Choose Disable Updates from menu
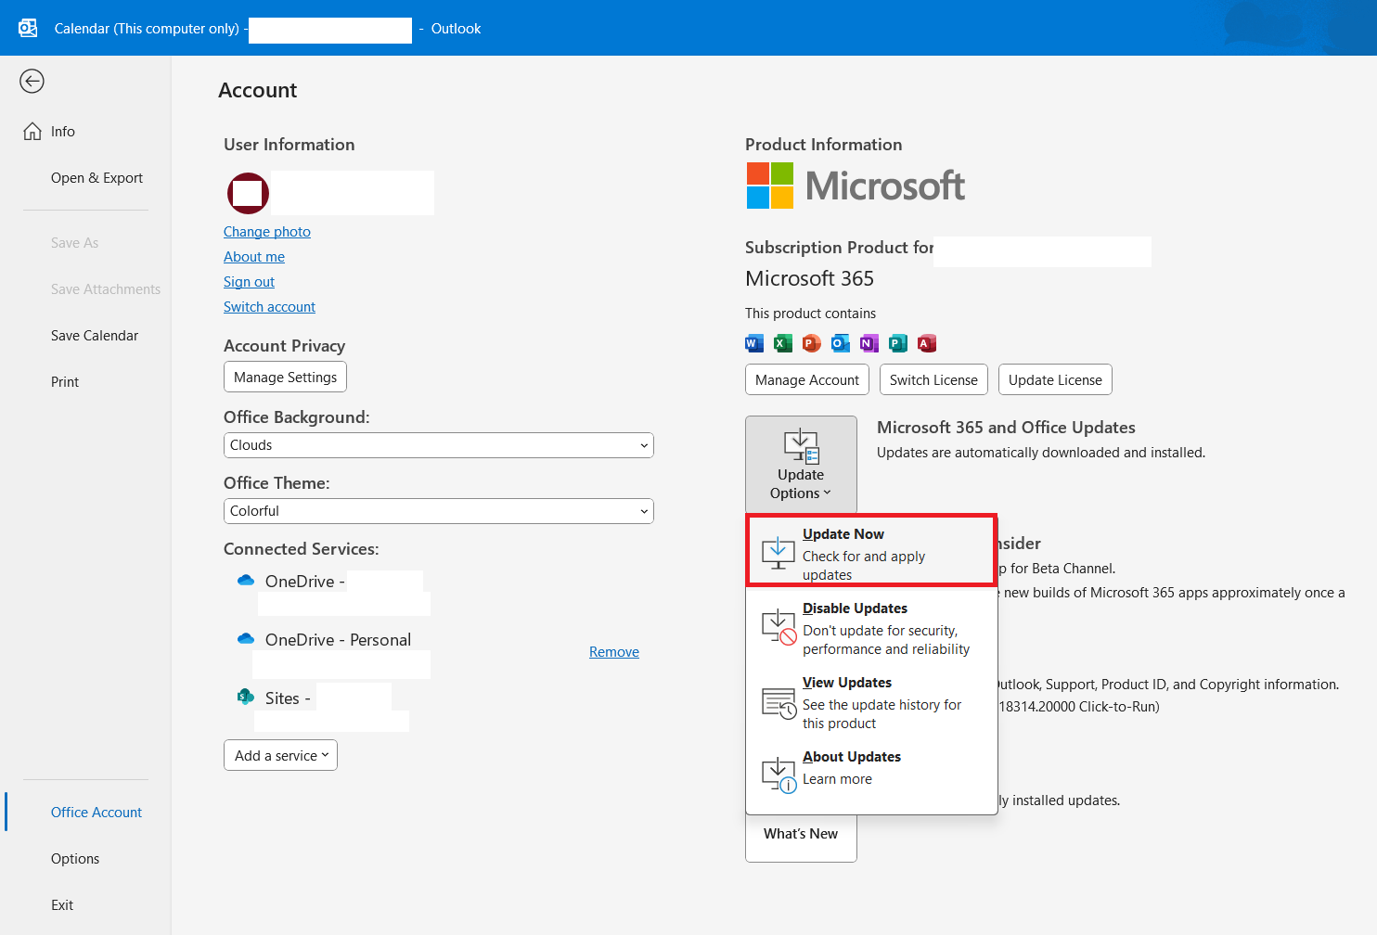Viewport: 1377px width, 935px height. 872,628
